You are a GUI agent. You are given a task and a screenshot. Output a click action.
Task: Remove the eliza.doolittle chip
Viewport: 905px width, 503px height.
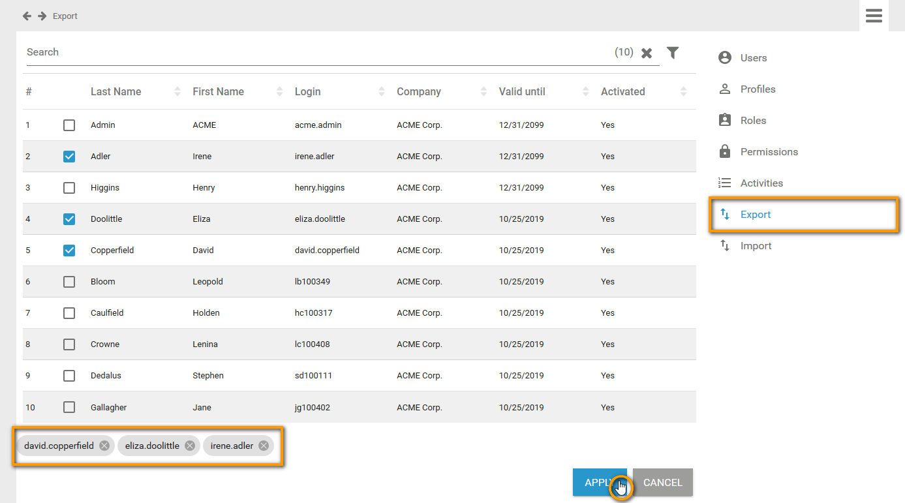pyautogui.click(x=189, y=446)
